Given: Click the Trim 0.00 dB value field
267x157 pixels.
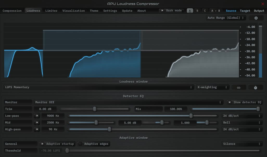Looking at the screenshot, I should point(45,109).
